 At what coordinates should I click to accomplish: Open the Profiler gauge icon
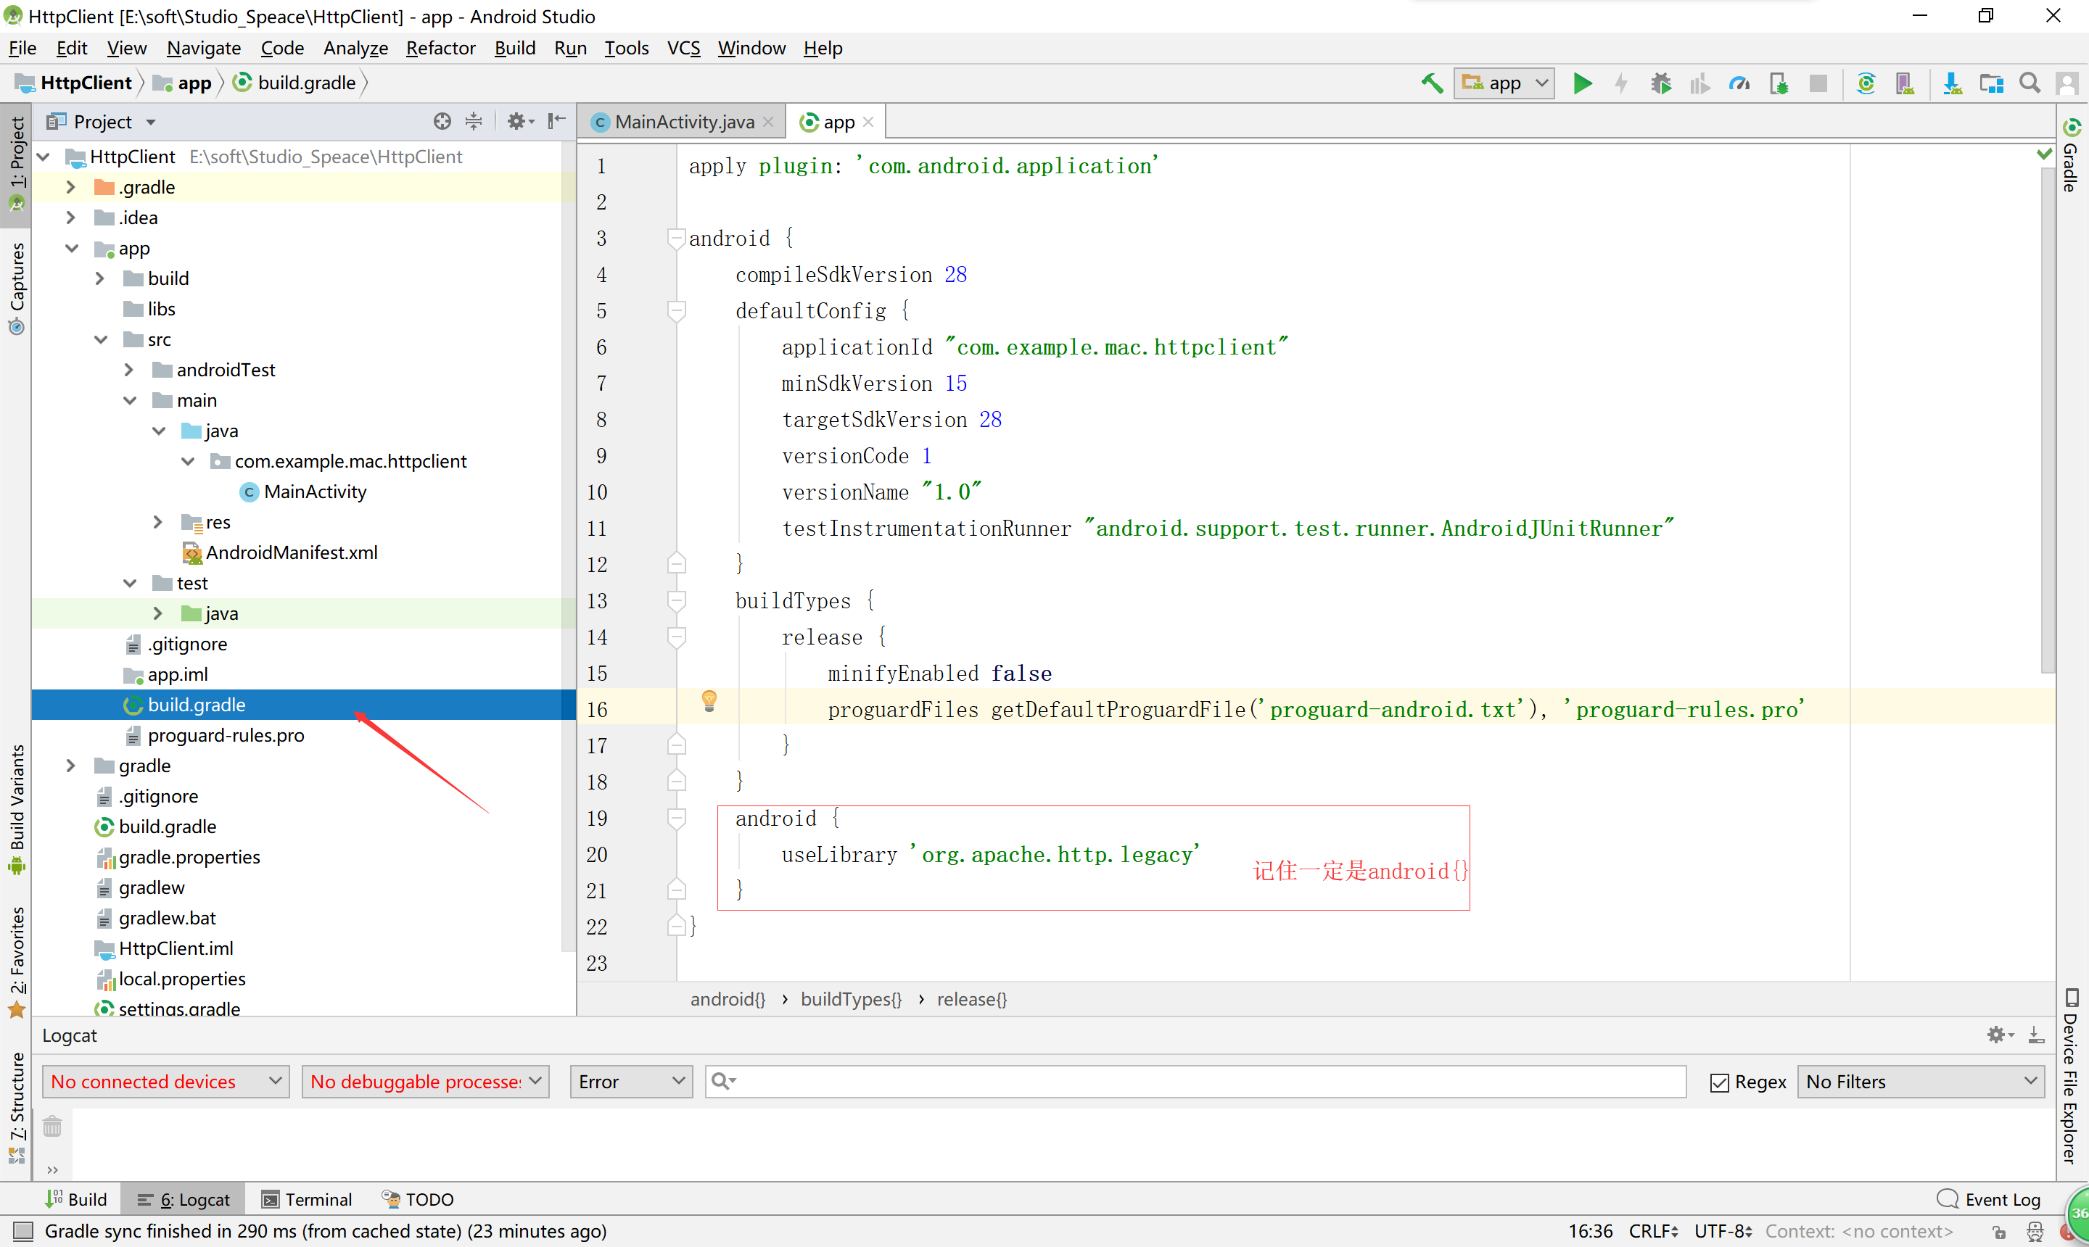point(1739,83)
